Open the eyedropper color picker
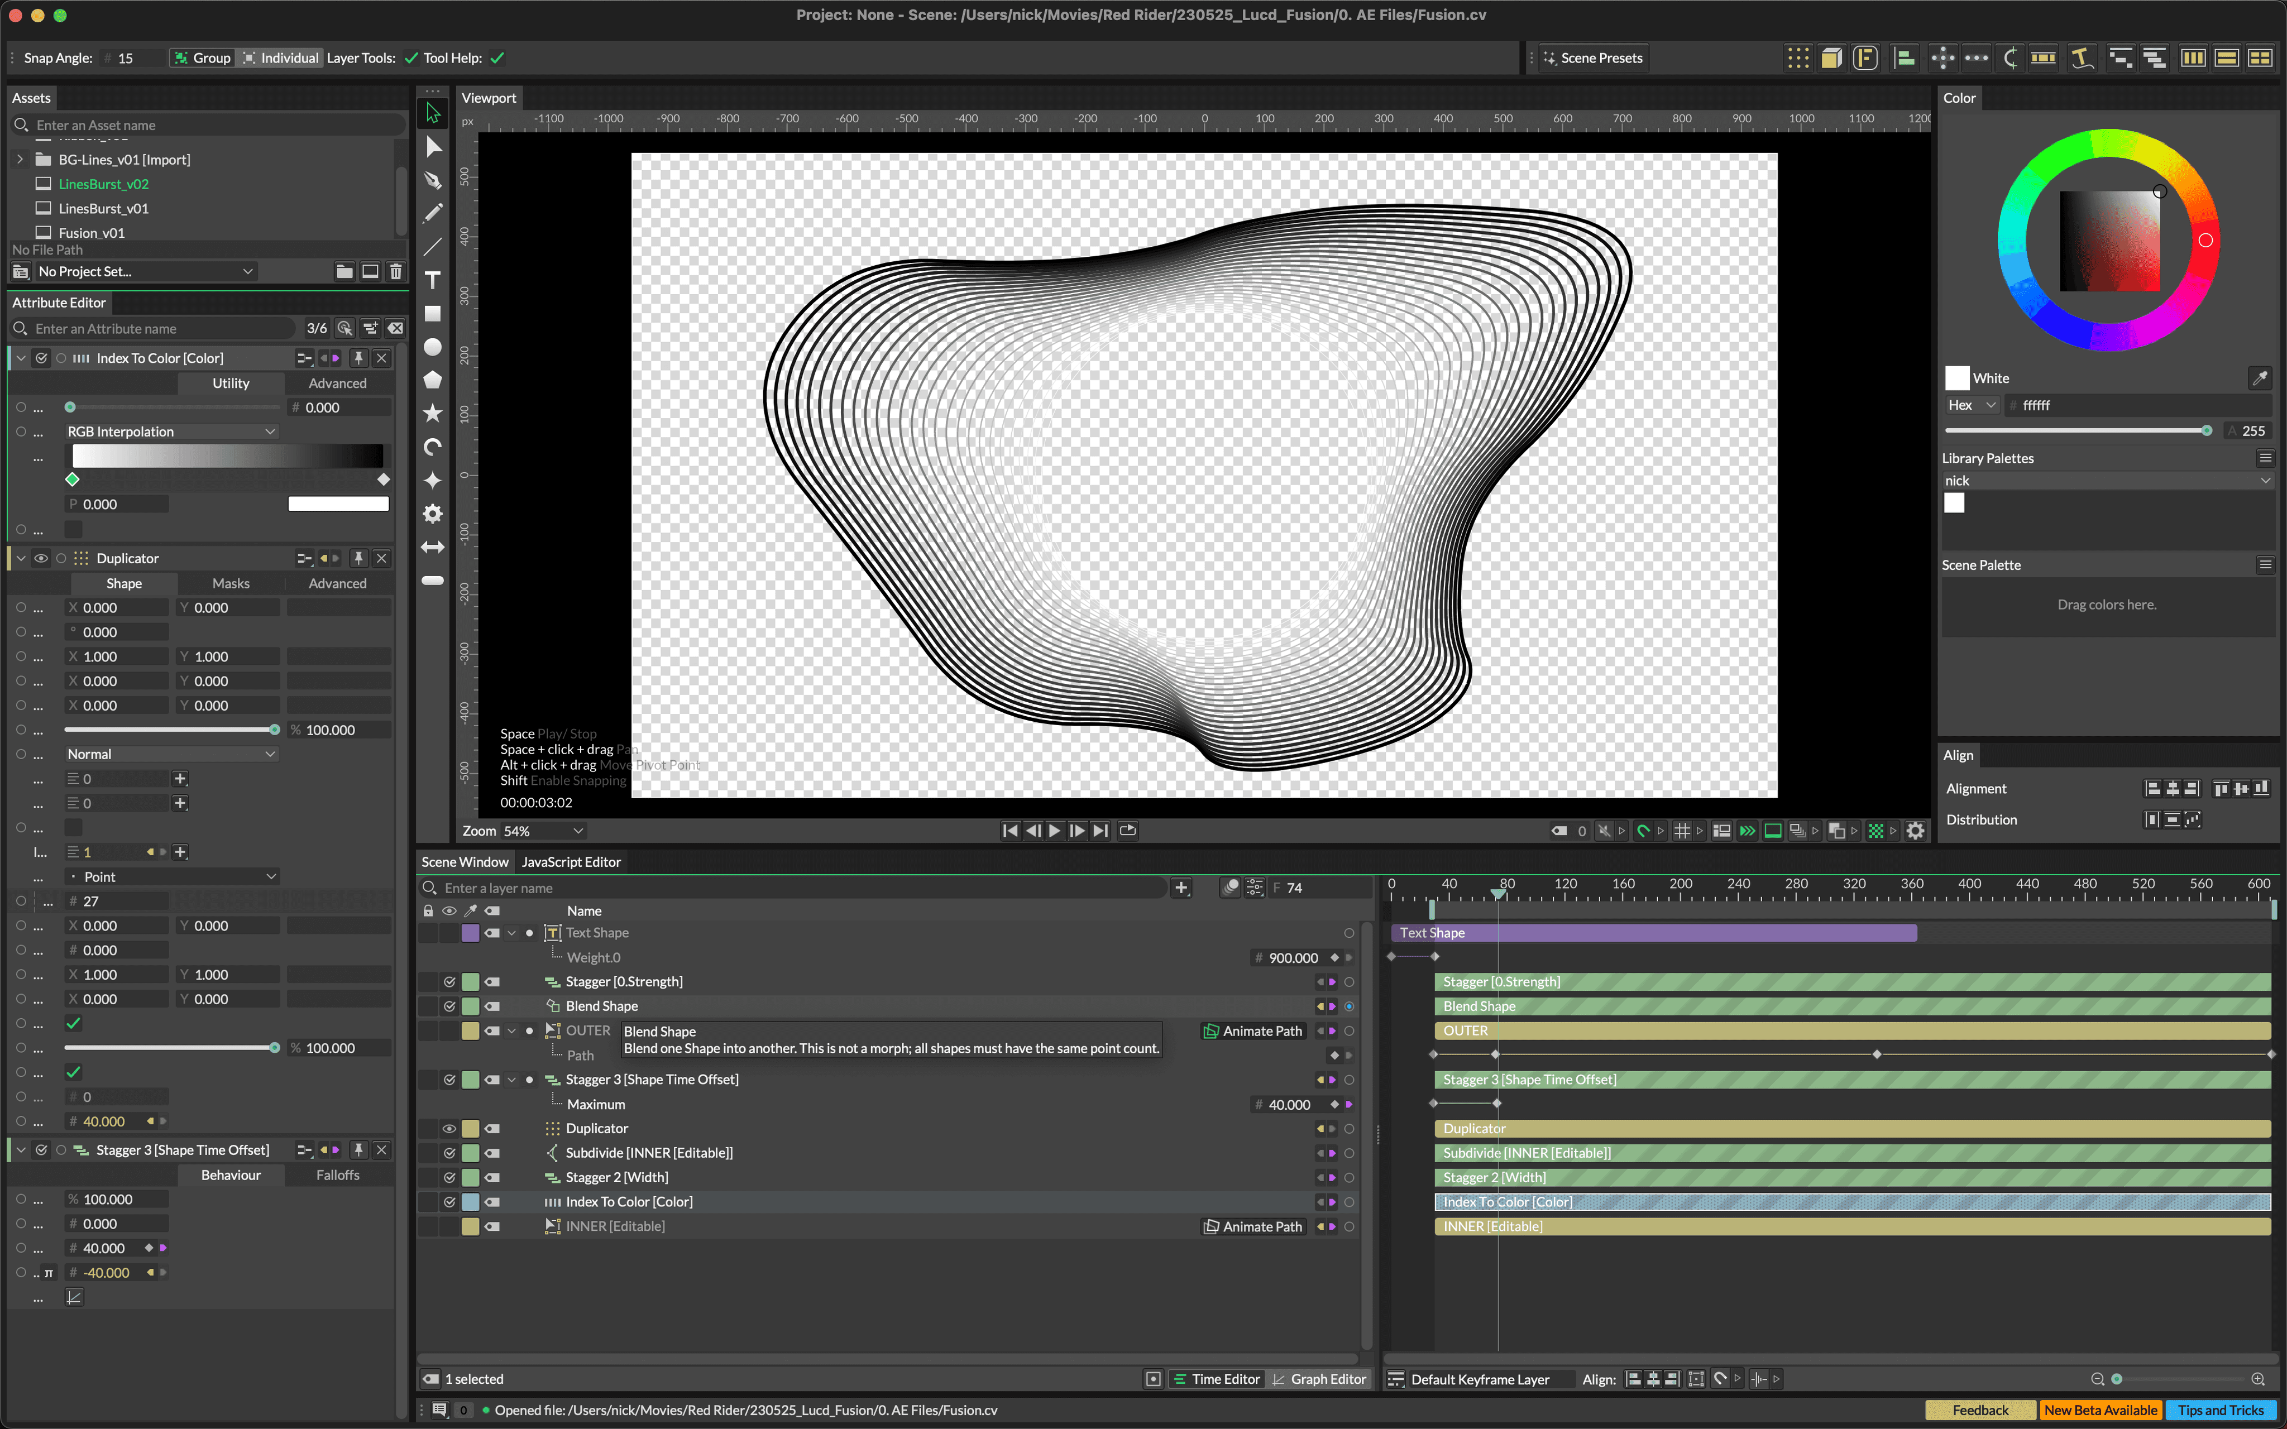The image size is (2287, 1429). click(x=2260, y=378)
